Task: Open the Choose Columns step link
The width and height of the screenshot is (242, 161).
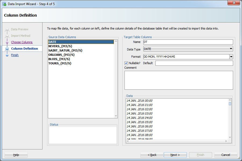Action: coord(22,42)
